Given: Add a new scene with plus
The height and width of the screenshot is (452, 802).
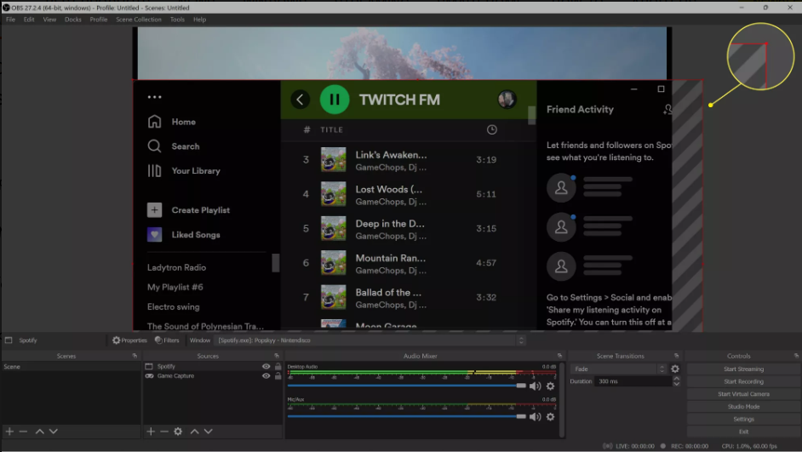Looking at the screenshot, I should pyautogui.click(x=9, y=432).
